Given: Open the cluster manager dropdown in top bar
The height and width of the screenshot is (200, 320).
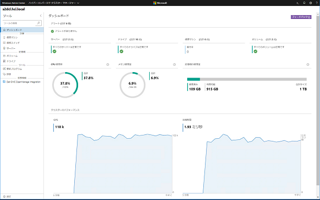Looking at the screenshot, I should [x=54, y=3].
